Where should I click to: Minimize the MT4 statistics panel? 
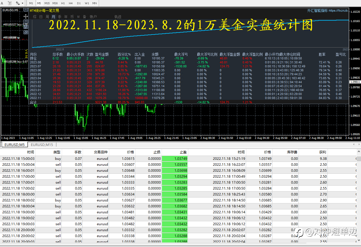(25, 10)
